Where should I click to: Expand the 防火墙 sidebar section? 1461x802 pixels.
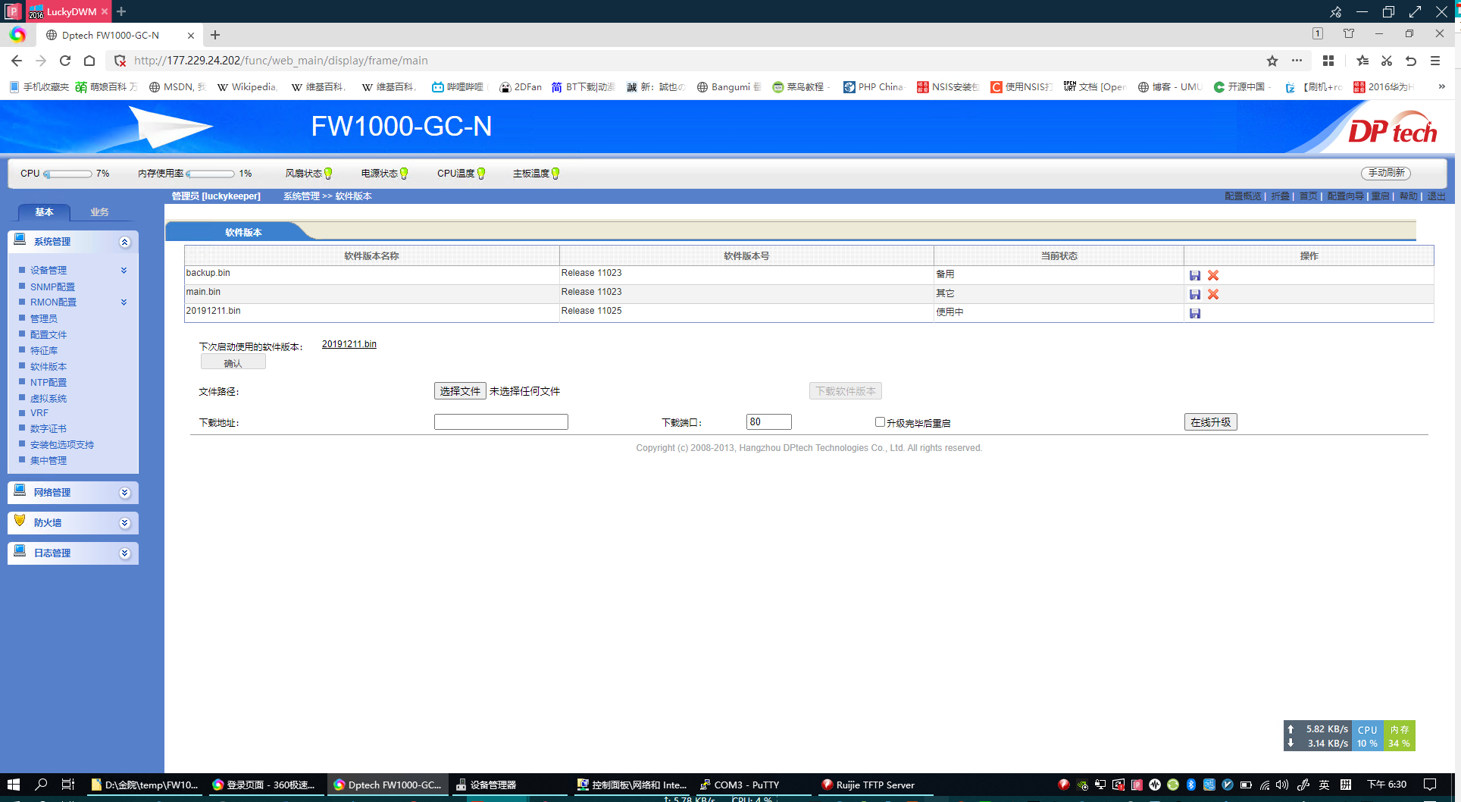coord(125,523)
